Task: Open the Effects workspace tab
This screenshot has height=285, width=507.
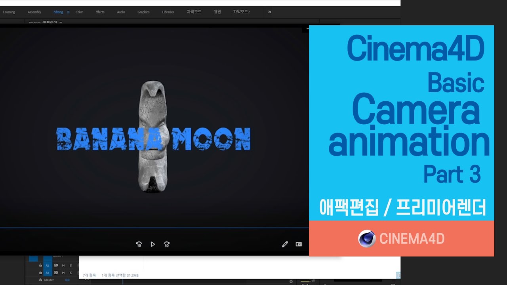Action: (100, 12)
